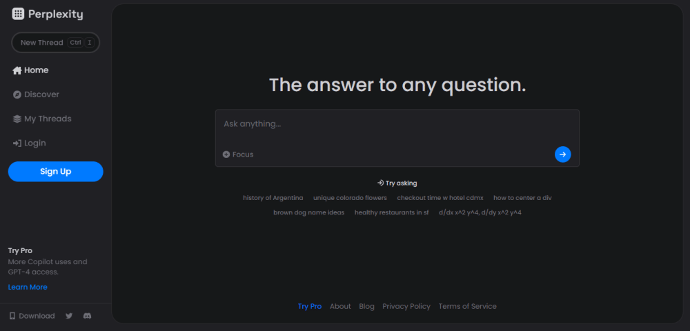This screenshot has height=331, width=690.
Task: Click the Perplexity logo icon
Action: point(18,14)
